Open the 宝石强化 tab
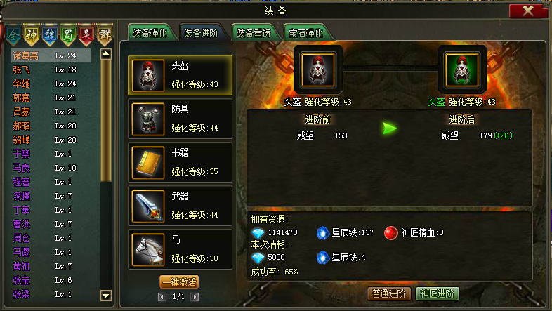 coord(307,33)
